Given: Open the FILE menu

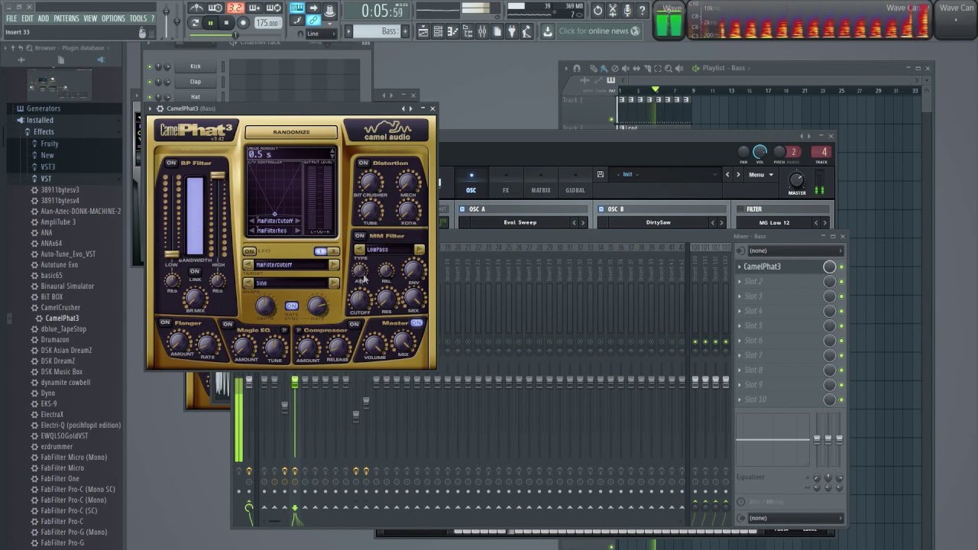Looking at the screenshot, I should [x=11, y=18].
